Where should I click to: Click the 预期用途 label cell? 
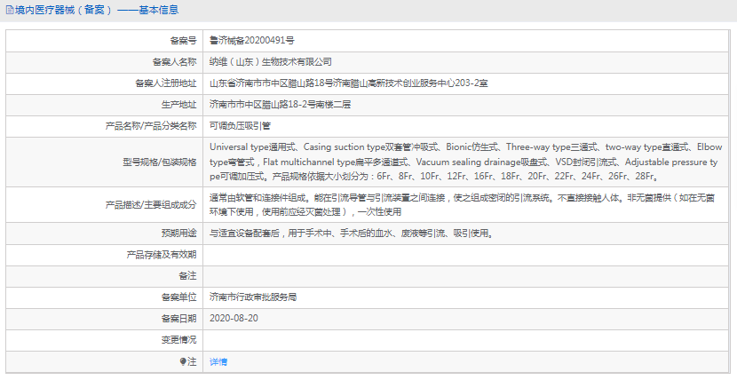105,233
